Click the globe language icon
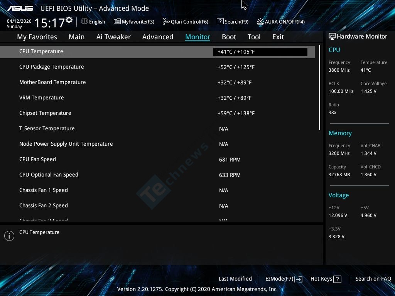Screen dimensions: 395x296 click(84, 22)
